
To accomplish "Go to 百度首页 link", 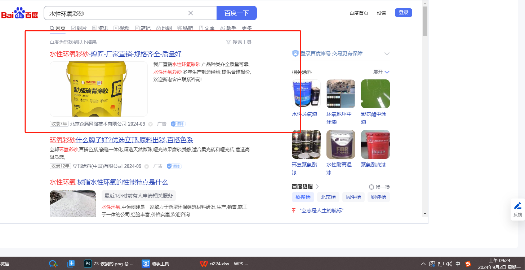I will click(359, 13).
